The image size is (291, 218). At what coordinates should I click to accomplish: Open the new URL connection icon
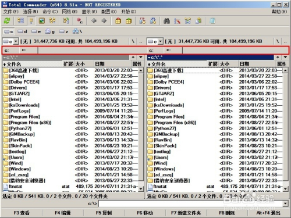tap(153, 21)
